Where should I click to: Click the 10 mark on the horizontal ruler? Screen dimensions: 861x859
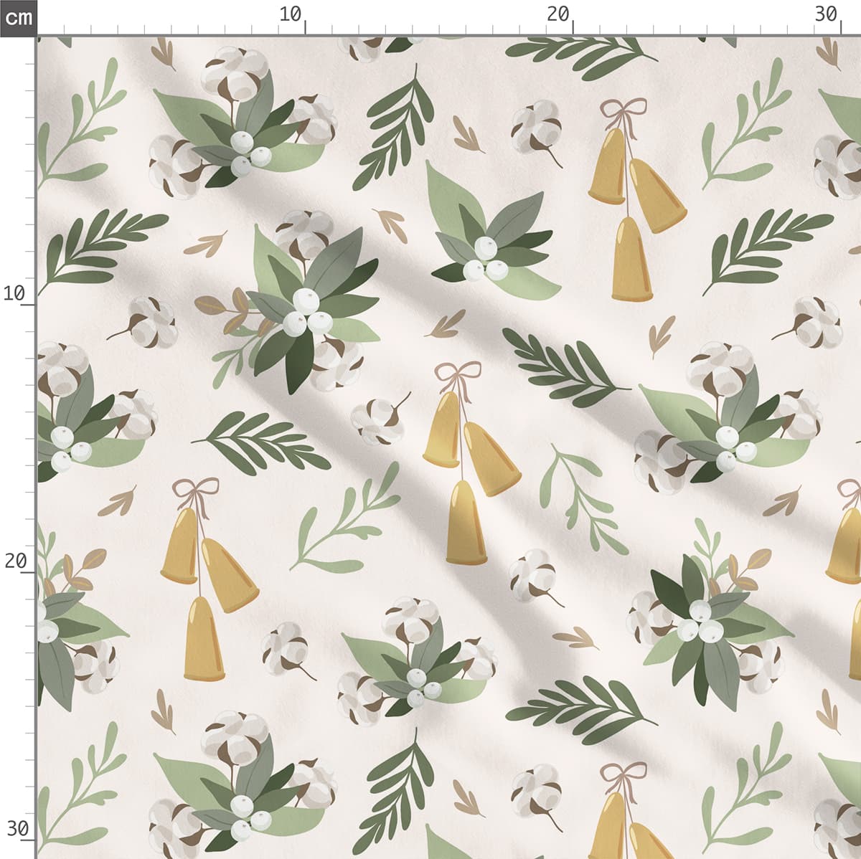(x=291, y=14)
